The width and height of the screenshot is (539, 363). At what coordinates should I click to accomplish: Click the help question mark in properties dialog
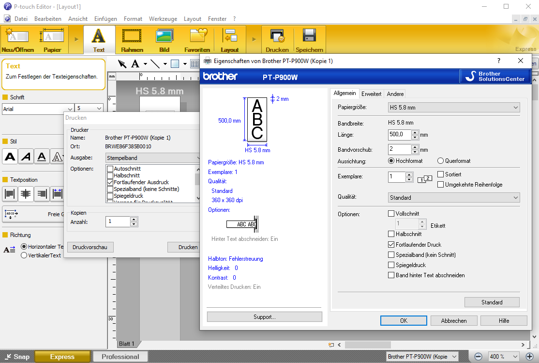499,61
